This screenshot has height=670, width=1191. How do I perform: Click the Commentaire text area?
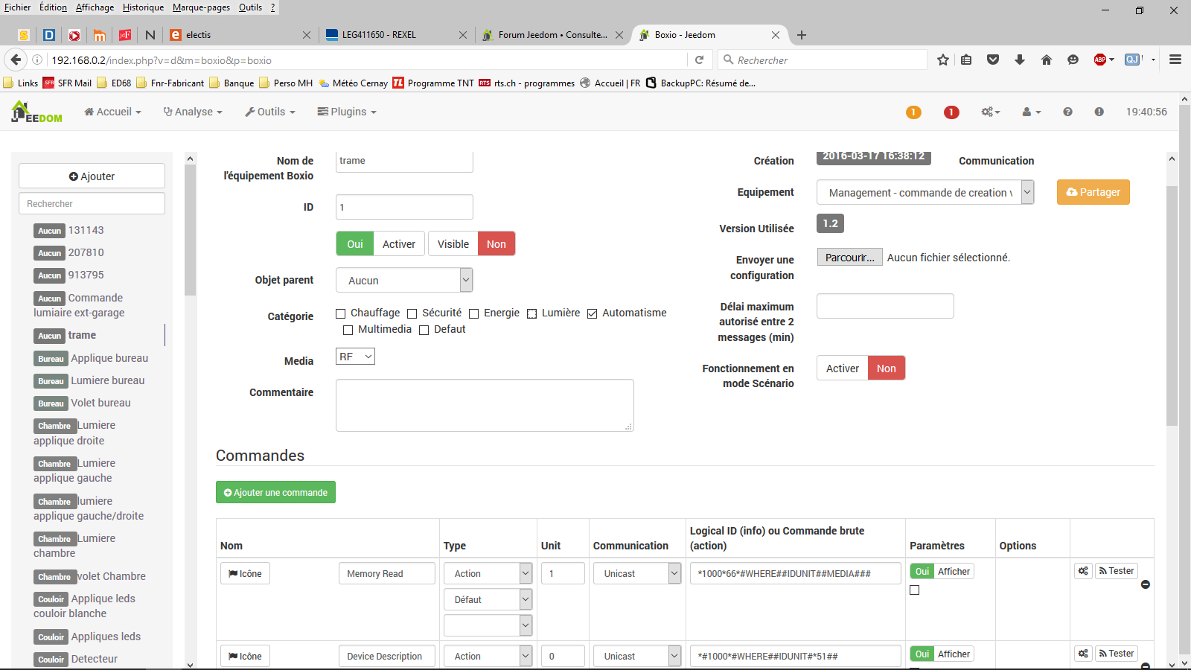coord(485,405)
